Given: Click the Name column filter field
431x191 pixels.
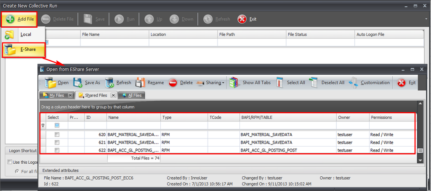Looking at the screenshot, I should [x=133, y=126].
